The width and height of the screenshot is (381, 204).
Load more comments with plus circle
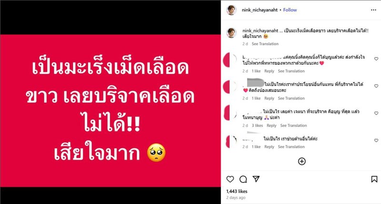coord(302,161)
